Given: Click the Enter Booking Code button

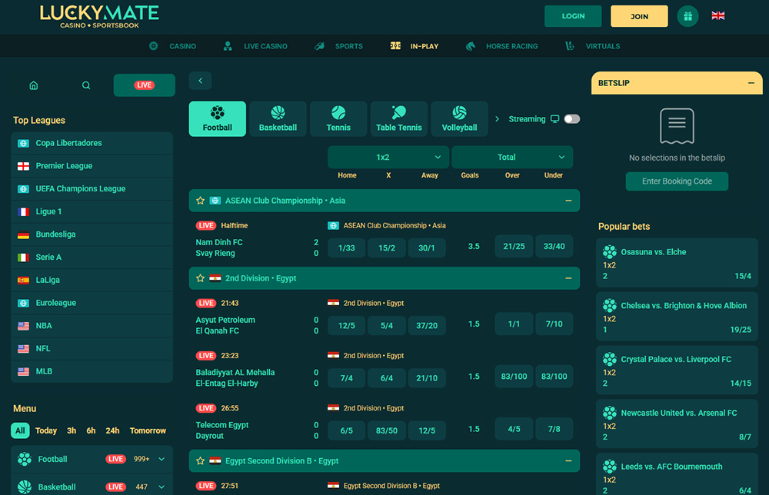Looking at the screenshot, I should coord(677,181).
